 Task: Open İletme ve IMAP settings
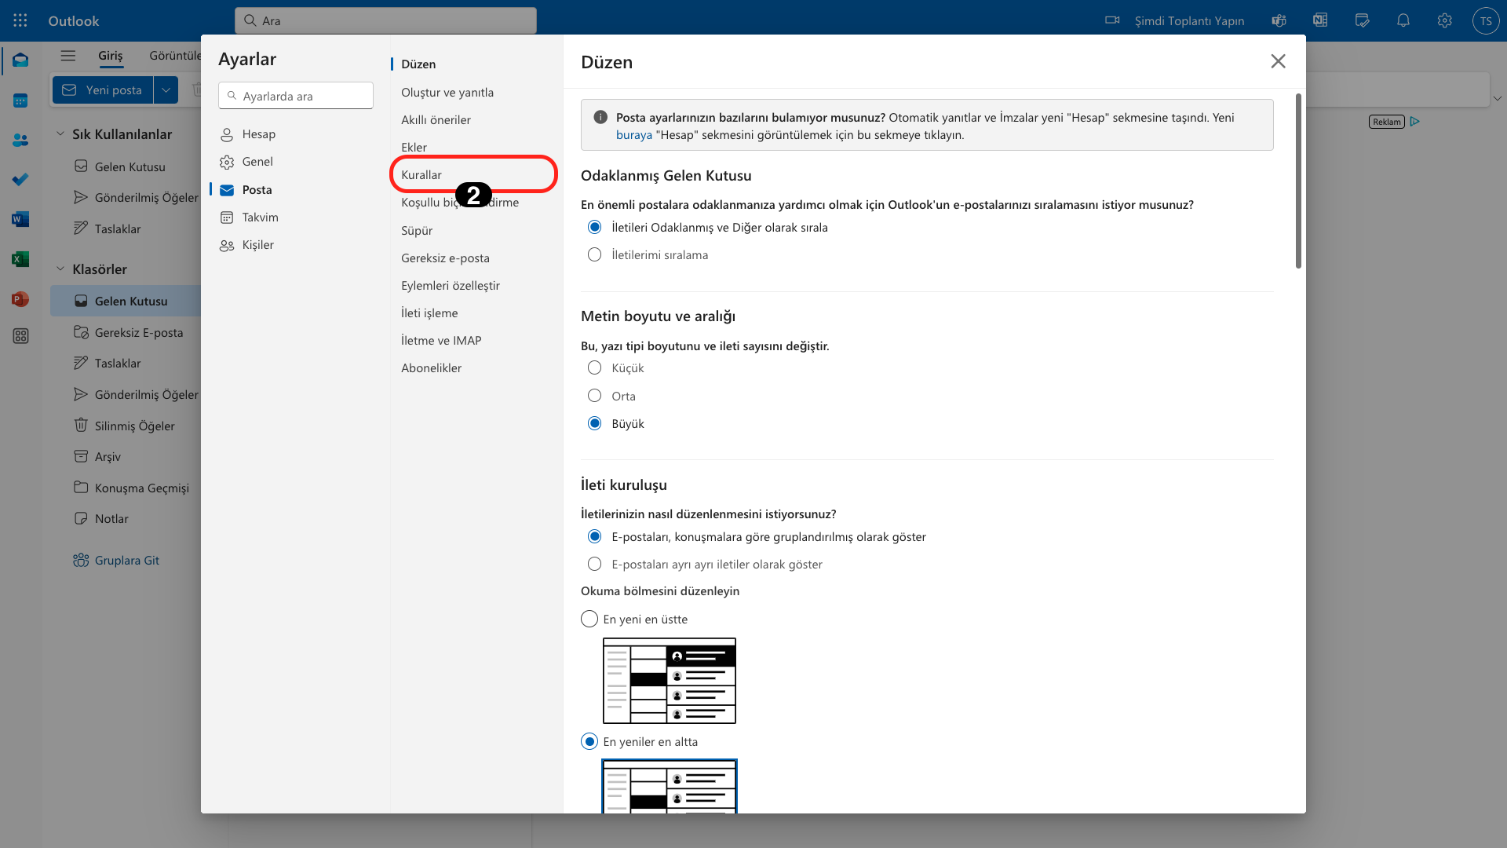coord(441,340)
